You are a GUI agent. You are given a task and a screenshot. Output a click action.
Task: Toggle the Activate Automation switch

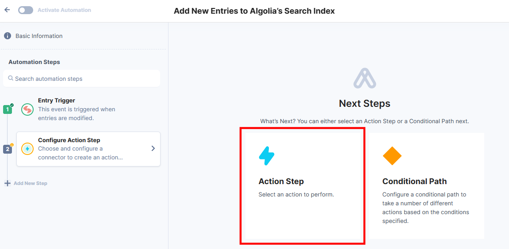tap(26, 10)
